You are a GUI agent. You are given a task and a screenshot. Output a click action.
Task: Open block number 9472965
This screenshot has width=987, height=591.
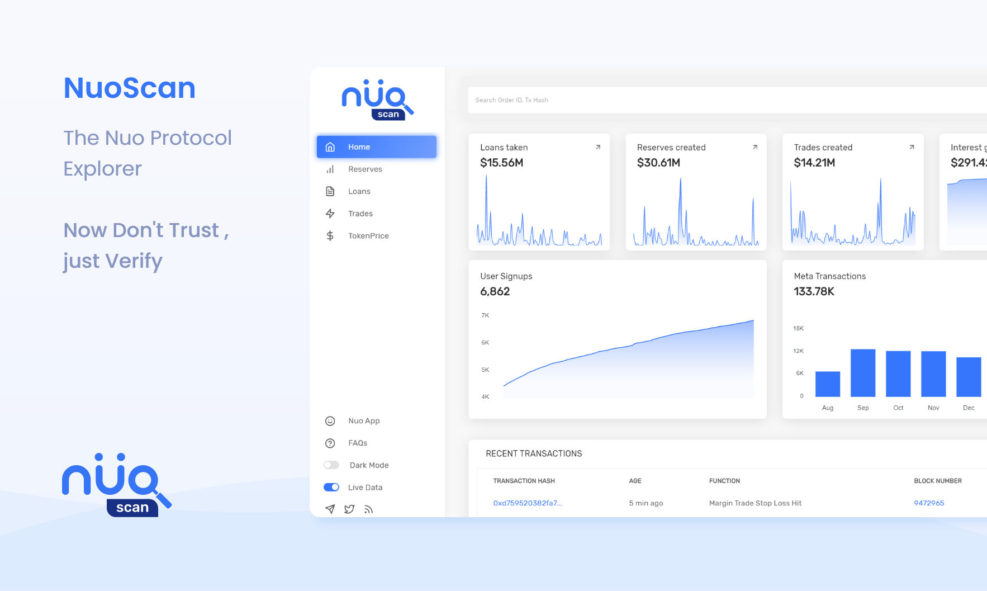click(x=929, y=503)
